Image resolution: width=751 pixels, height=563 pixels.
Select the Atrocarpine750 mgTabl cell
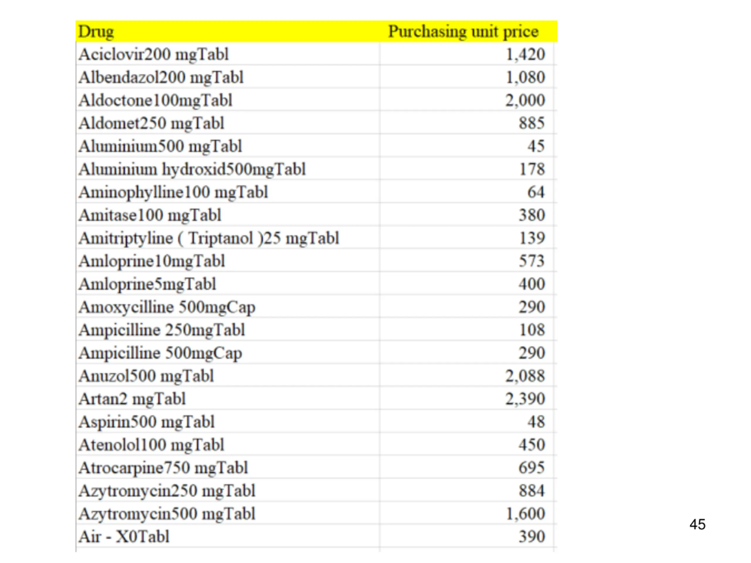tap(227, 467)
